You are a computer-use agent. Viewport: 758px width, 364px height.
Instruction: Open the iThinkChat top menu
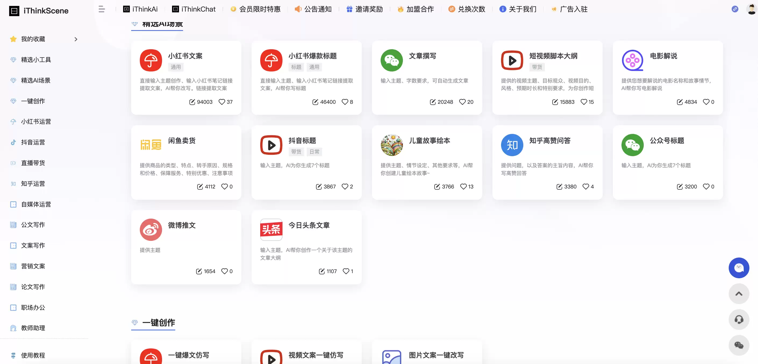[194, 9]
